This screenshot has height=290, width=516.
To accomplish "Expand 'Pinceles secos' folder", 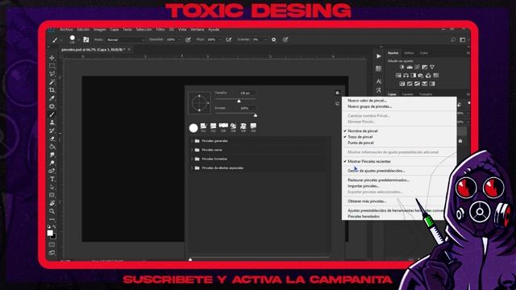I will point(192,150).
